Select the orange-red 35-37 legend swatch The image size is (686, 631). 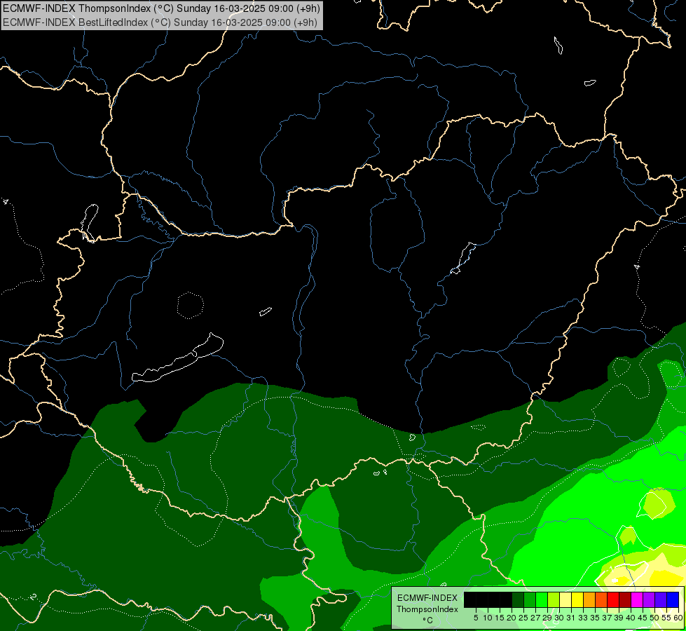[601, 599]
